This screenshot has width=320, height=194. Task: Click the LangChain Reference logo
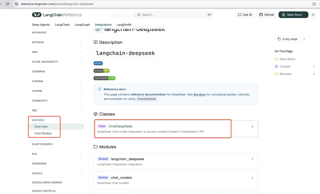click(57, 15)
